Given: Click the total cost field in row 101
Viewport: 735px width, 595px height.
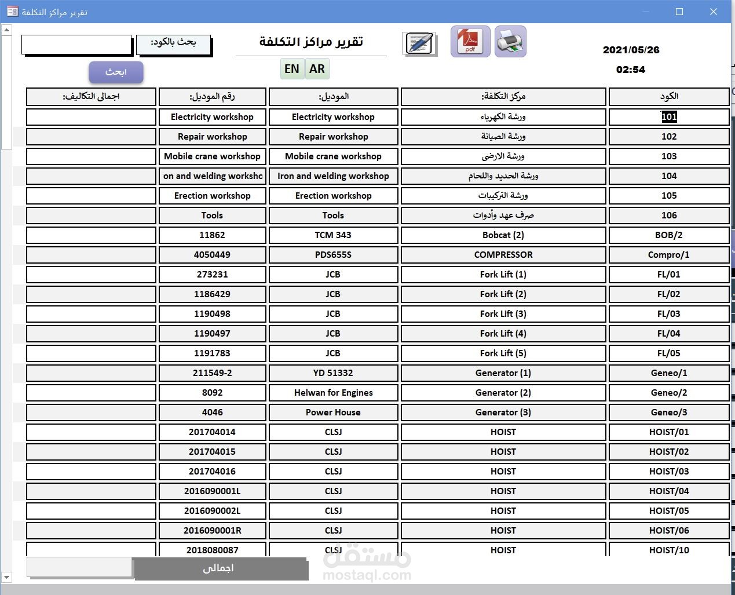Looking at the screenshot, I should (x=91, y=116).
